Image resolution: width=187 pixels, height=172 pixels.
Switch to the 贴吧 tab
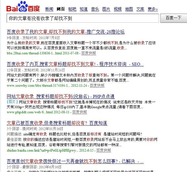(72, 9)
